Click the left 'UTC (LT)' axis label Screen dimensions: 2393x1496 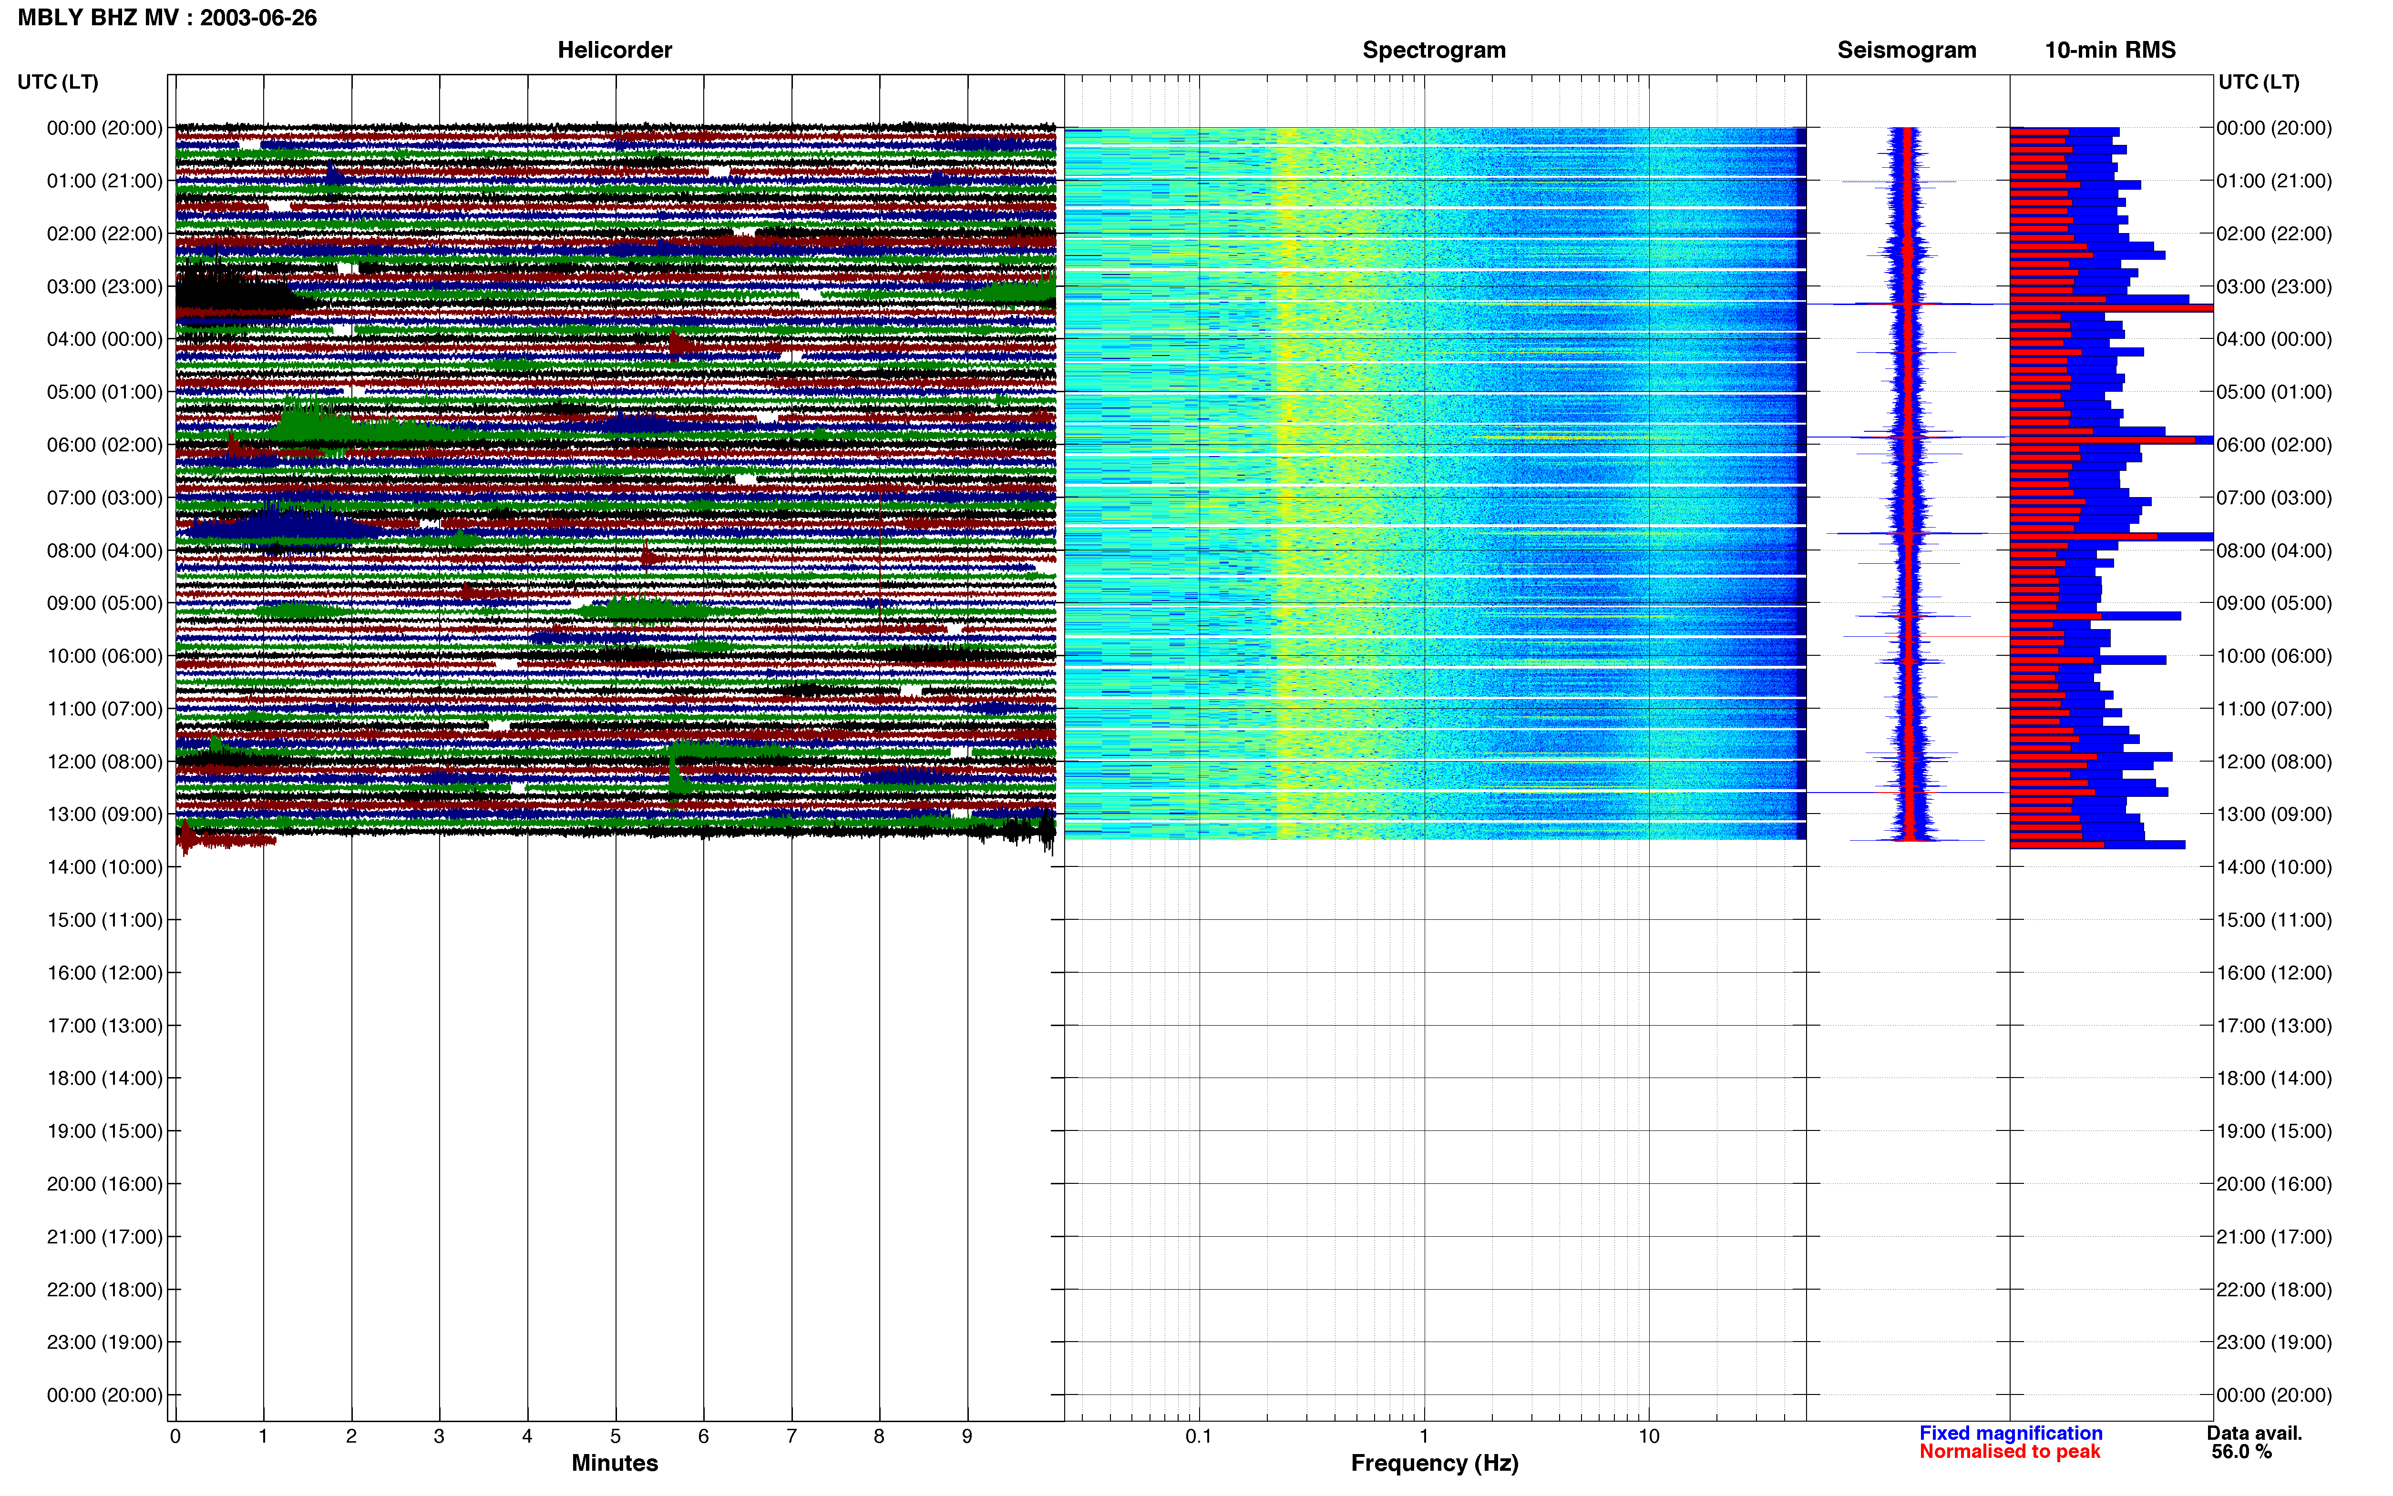58,82
